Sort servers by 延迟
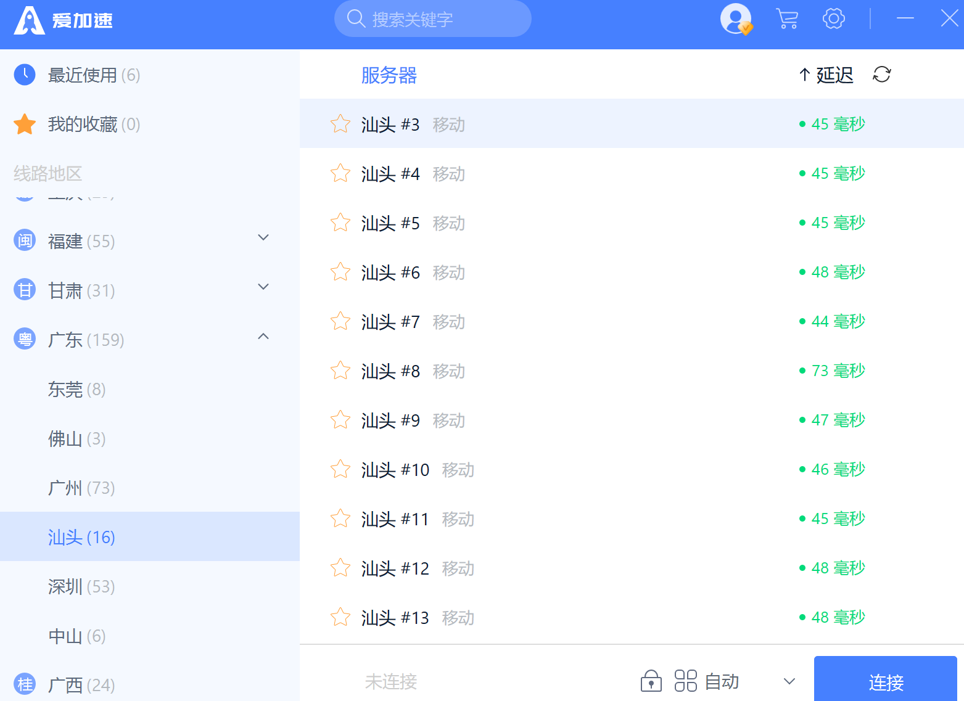The height and width of the screenshot is (701, 964). (826, 75)
